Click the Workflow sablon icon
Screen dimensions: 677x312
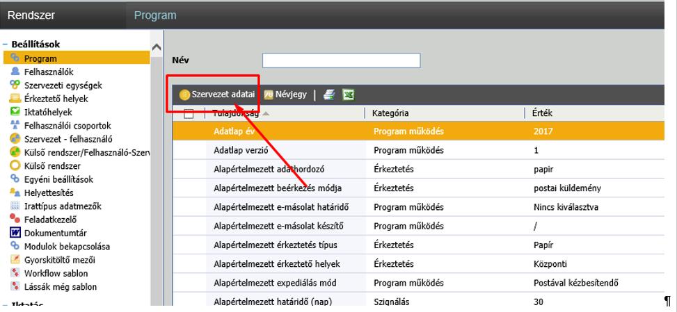click(15, 273)
